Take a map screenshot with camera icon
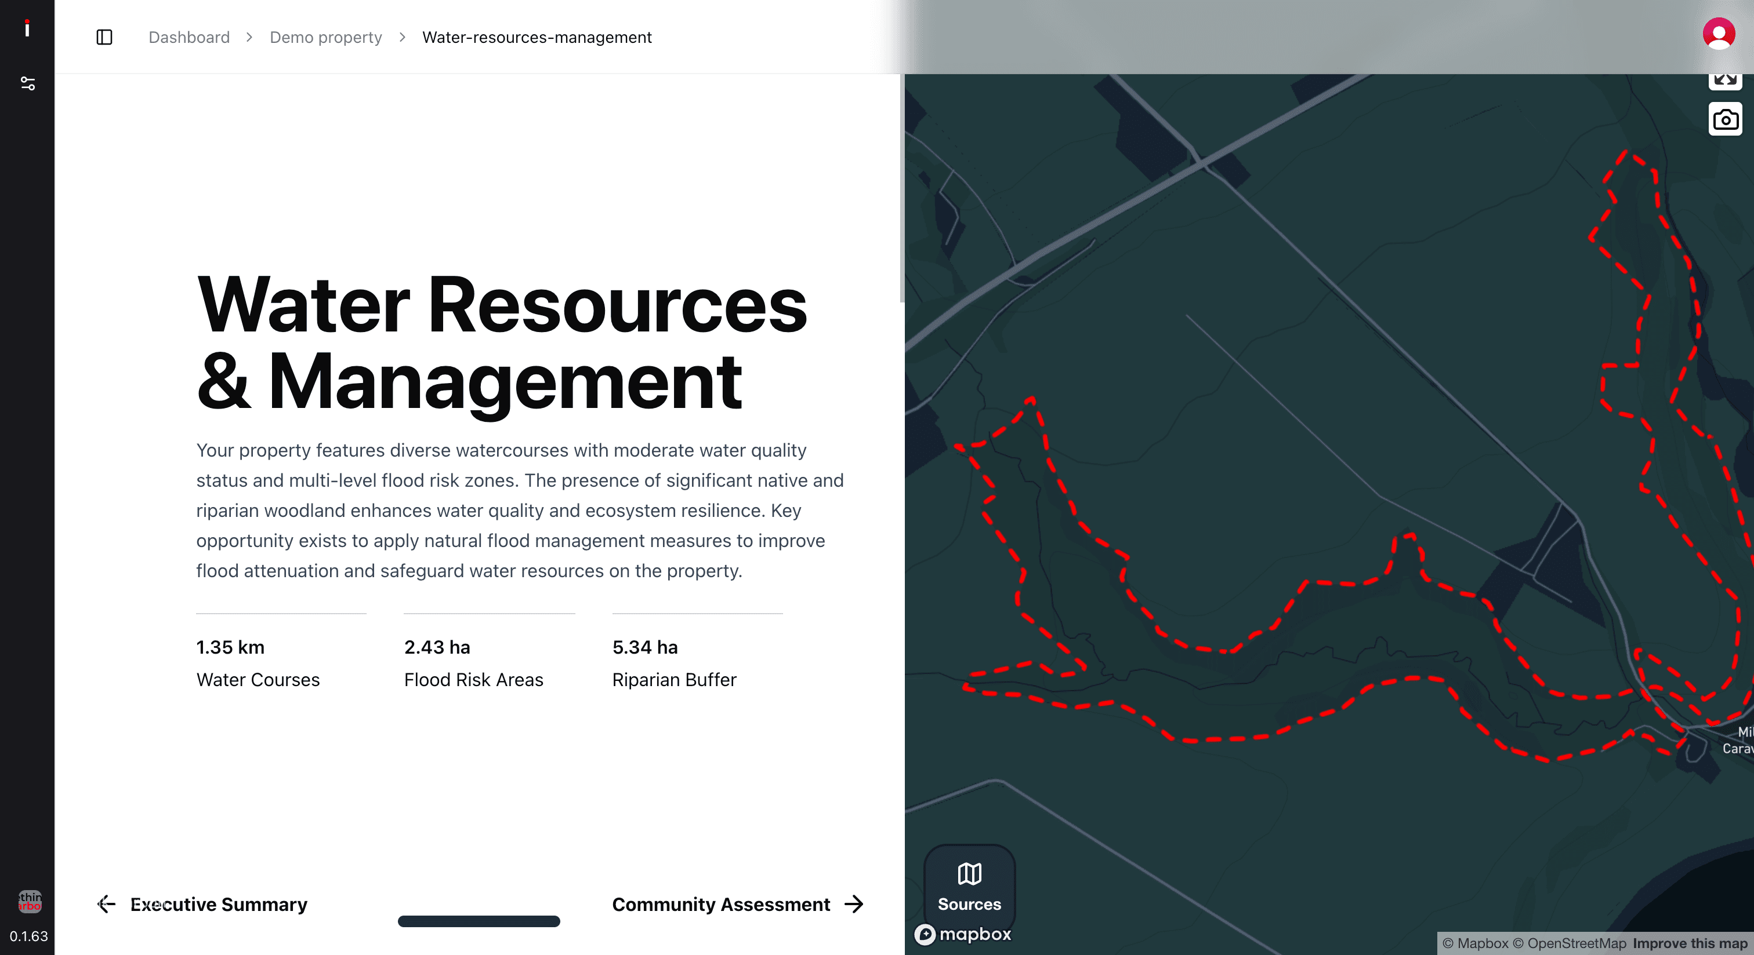 point(1725,120)
